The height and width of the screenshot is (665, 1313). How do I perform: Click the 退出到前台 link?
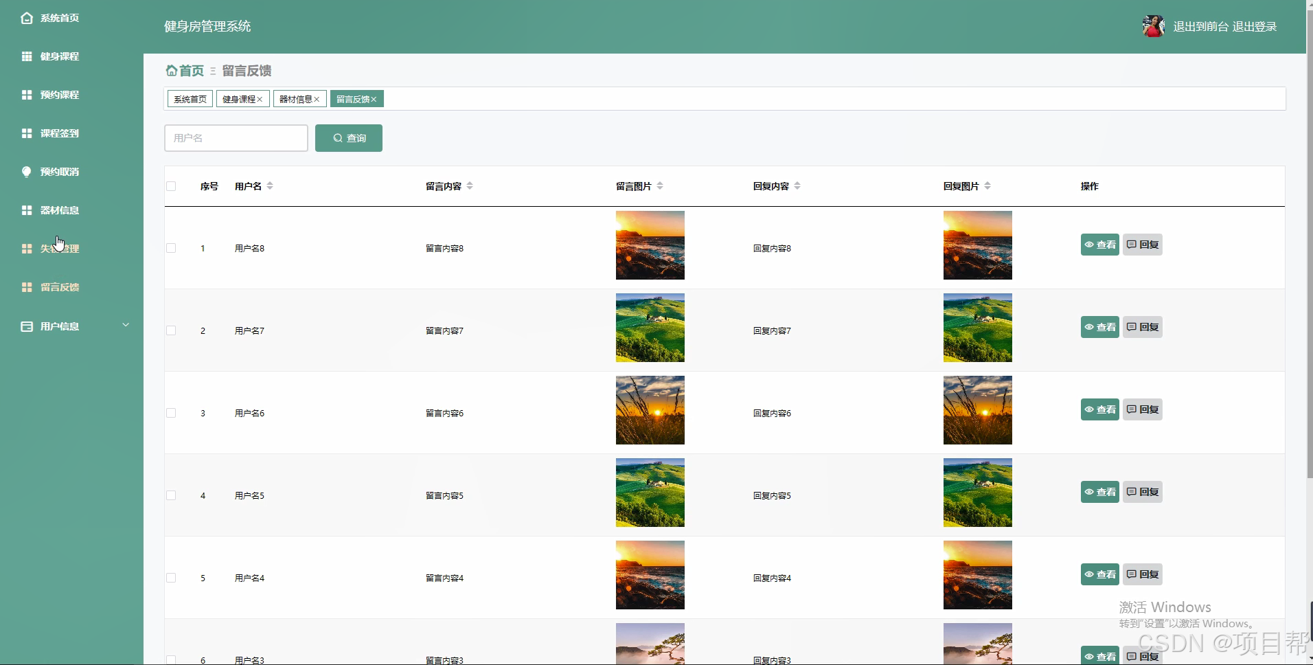click(1200, 26)
